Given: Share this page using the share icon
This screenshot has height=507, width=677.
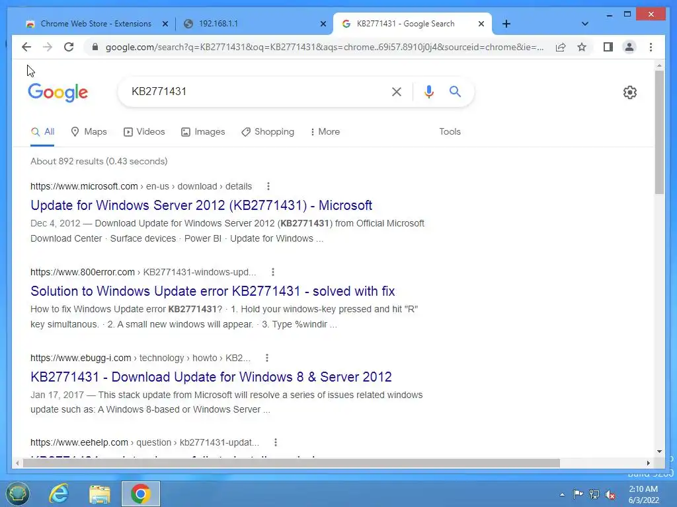Looking at the screenshot, I should 561,47.
